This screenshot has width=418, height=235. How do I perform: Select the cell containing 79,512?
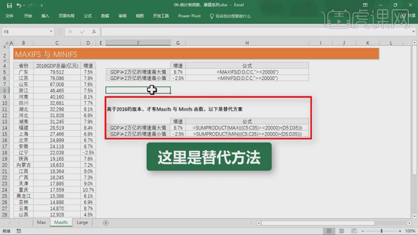coord(57,72)
